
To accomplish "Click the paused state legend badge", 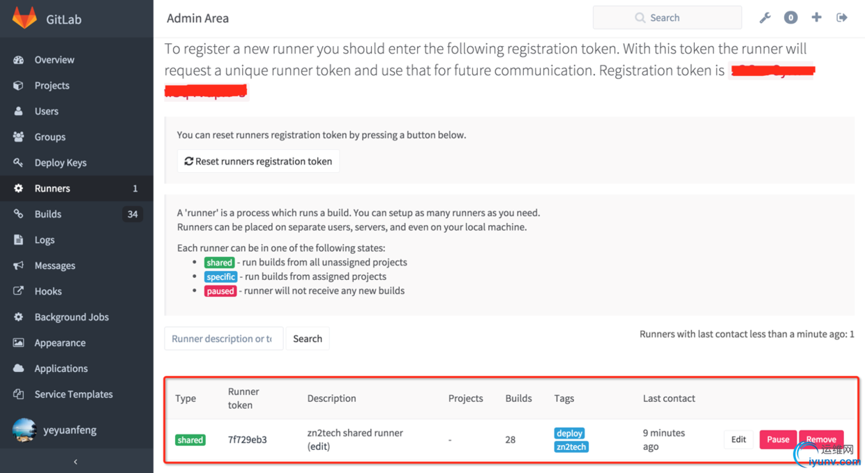I will (220, 290).
